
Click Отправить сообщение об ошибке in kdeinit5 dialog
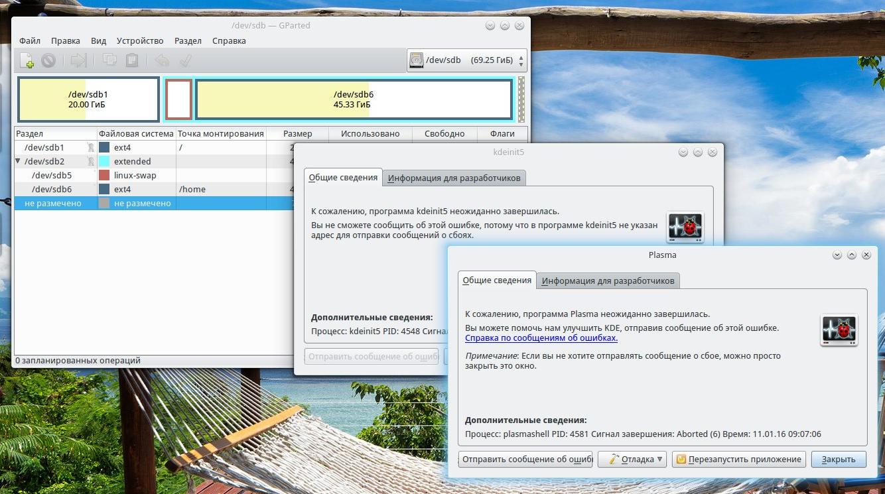click(372, 356)
